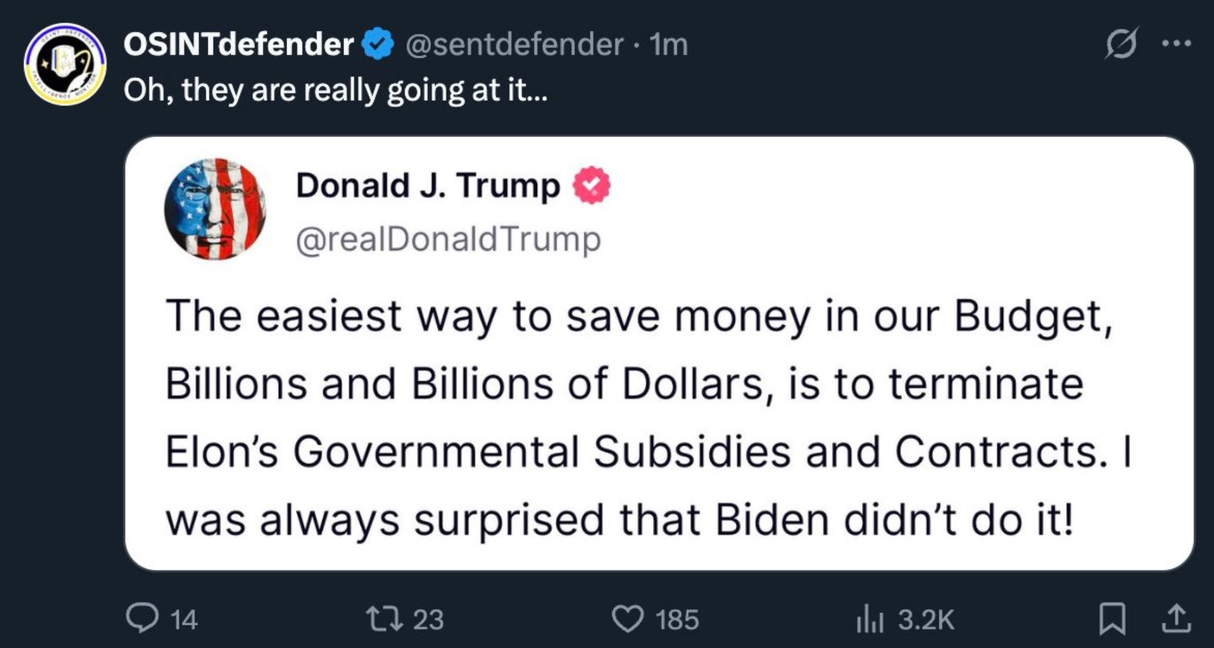
Task: Click the 3.2K views count
Action: [925, 620]
